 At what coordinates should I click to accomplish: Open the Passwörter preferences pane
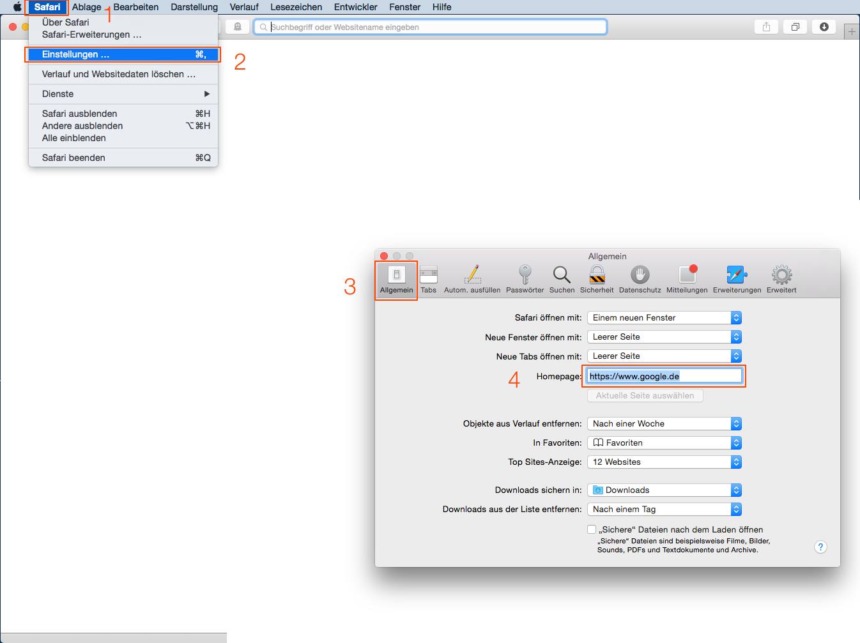click(525, 279)
